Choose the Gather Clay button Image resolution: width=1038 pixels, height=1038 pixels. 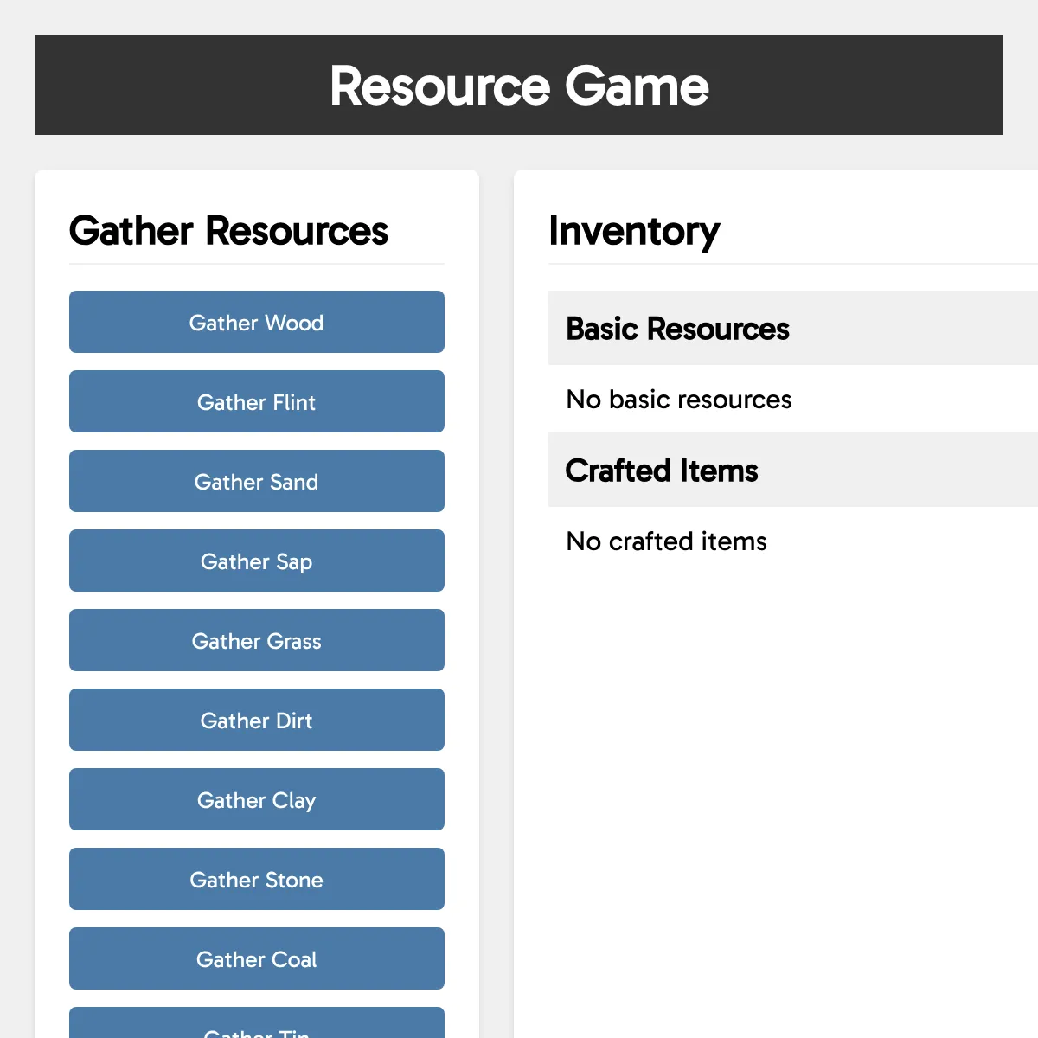point(256,799)
